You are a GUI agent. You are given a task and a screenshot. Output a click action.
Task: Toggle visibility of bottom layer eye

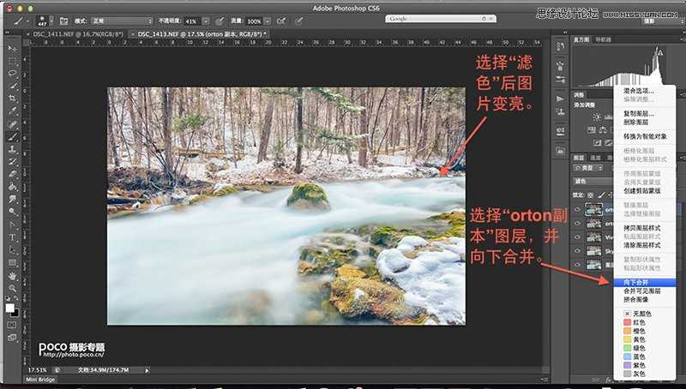577,265
